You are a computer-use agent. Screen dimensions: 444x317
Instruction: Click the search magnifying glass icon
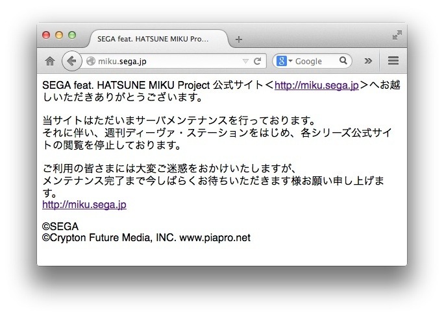point(343,60)
